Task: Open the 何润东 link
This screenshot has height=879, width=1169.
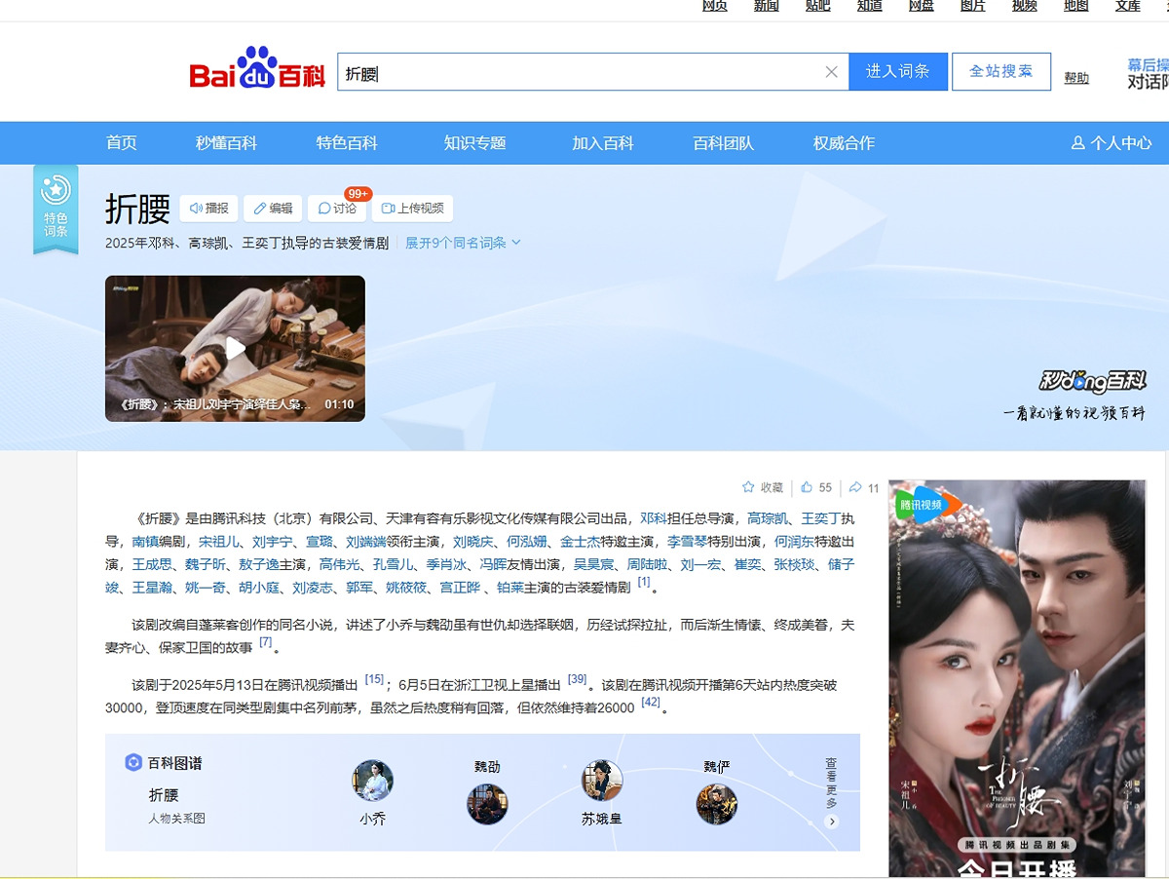Action: point(794,541)
